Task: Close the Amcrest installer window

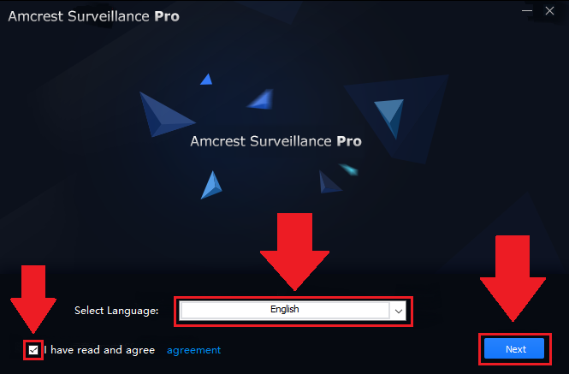Action: point(549,11)
